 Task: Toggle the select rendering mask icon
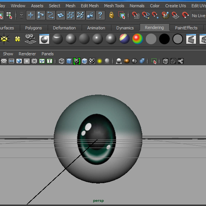click(x=90, y=15)
